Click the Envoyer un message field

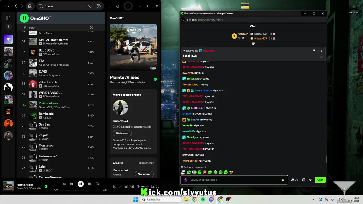[234, 180]
